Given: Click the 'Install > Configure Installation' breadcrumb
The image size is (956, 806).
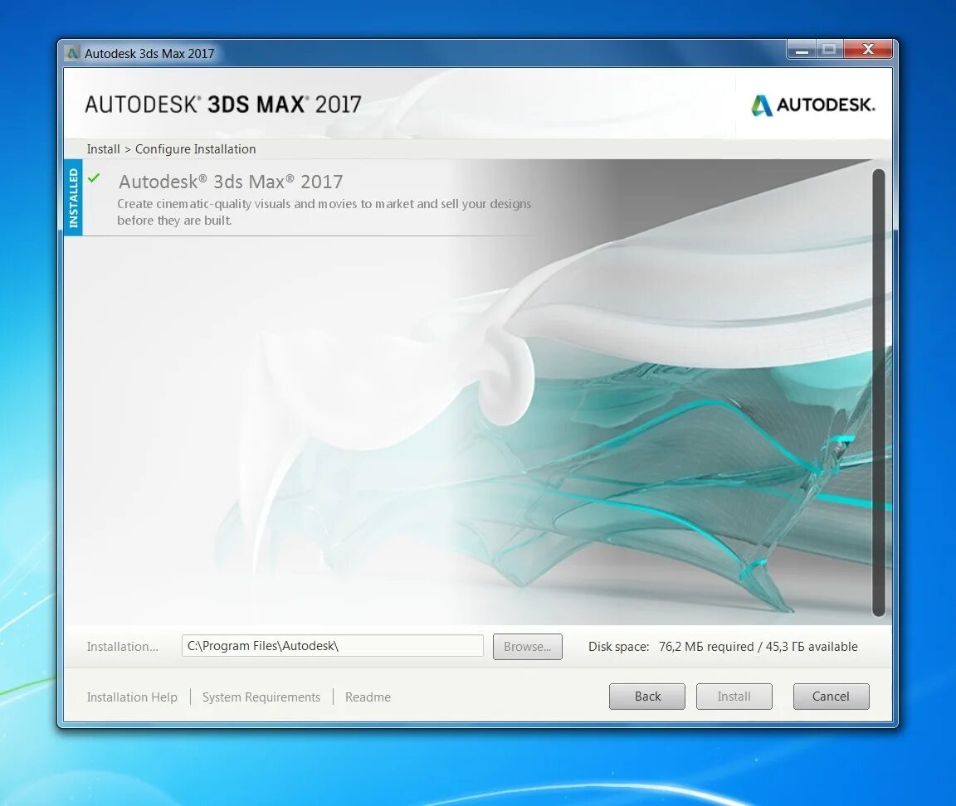Looking at the screenshot, I should (171, 148).
